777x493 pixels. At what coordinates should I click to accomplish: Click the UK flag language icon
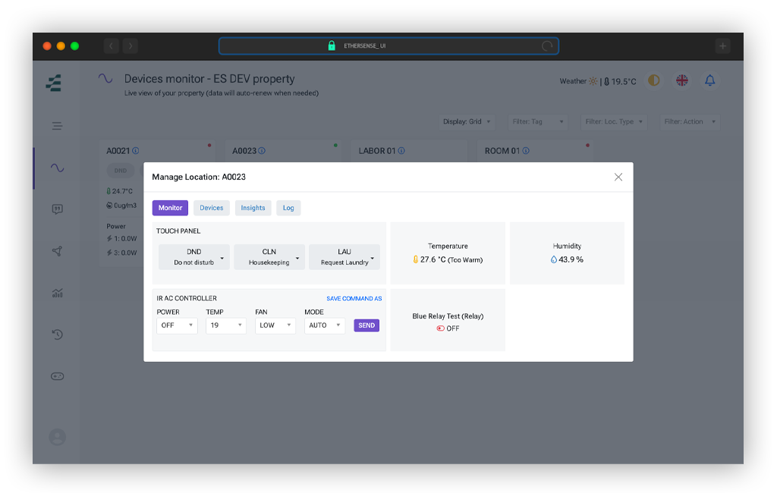pos(682,80)
